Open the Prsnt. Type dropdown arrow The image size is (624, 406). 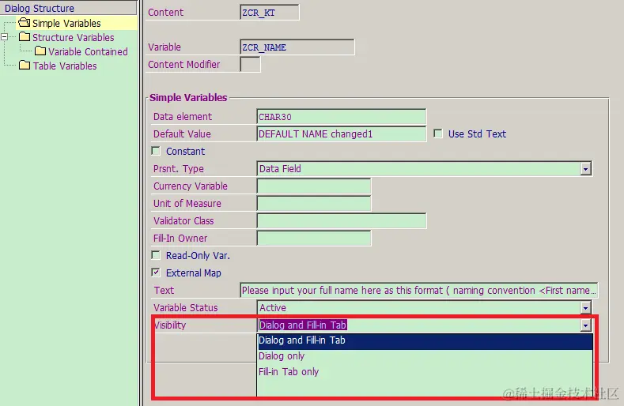(585, 168)
